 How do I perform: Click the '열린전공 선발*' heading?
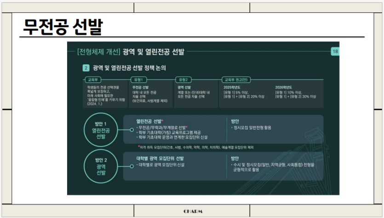(149, 121)
